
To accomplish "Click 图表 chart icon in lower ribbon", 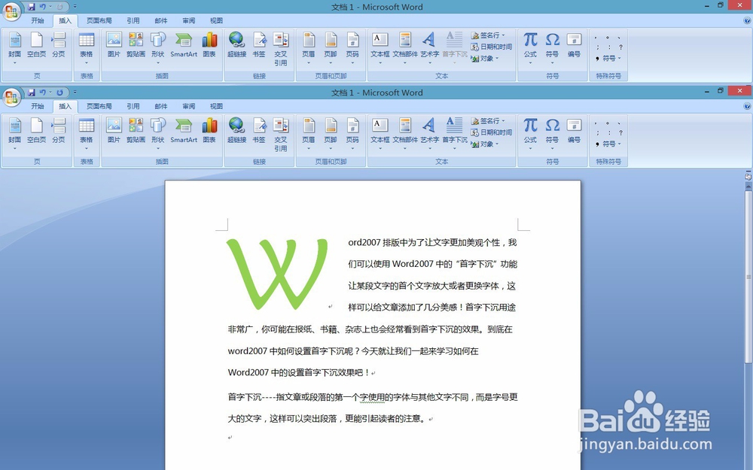I will (209, 131).
